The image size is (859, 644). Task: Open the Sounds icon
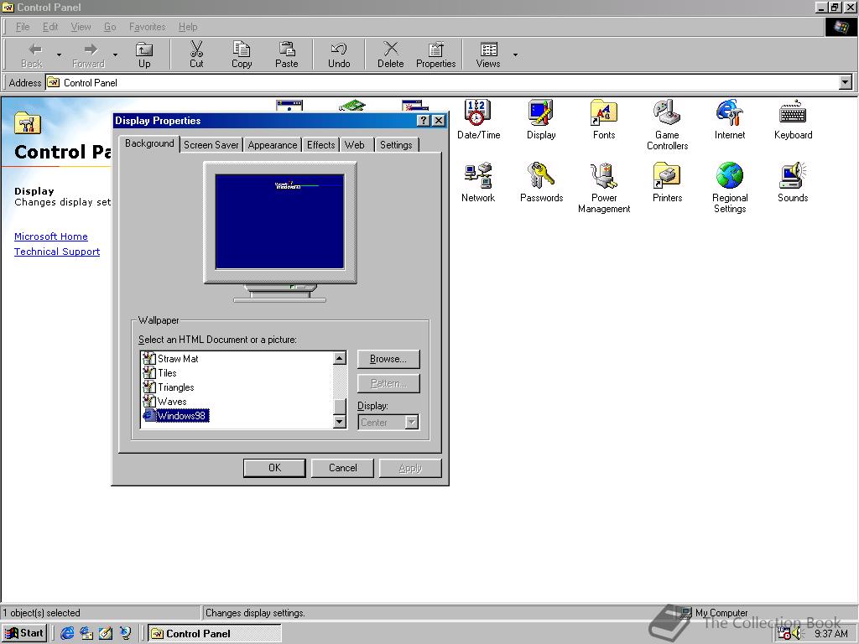click(793, 182)
